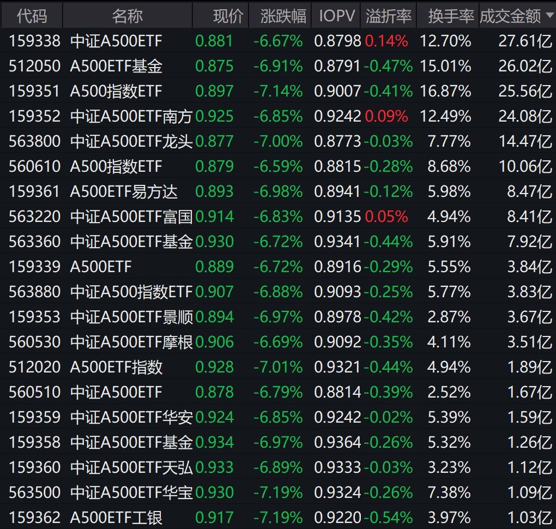The height and width of the screenshot is (529, 556).
Task: Select A500ETF易方达 name
Action: pyautogui.click(x=124, y=191)
